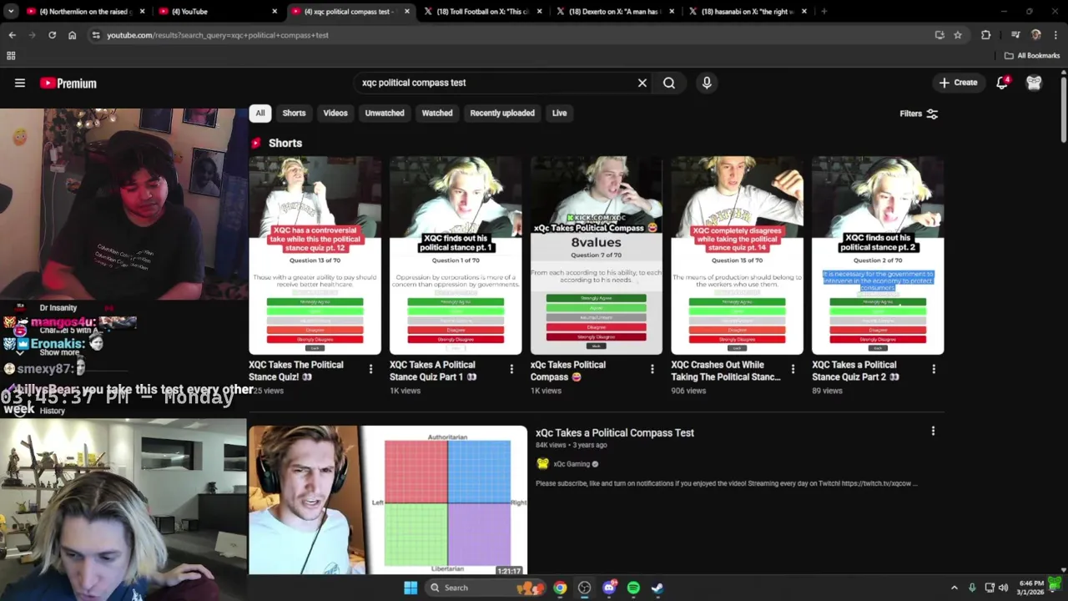This screenshot has height=601, width=1068.
Task: Open options for 'Political Stance Quiz Part 2' short
Action: coord(934,369)
